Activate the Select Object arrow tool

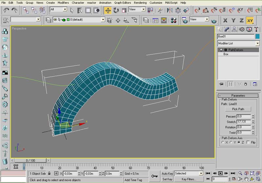[x=72, y=10]
